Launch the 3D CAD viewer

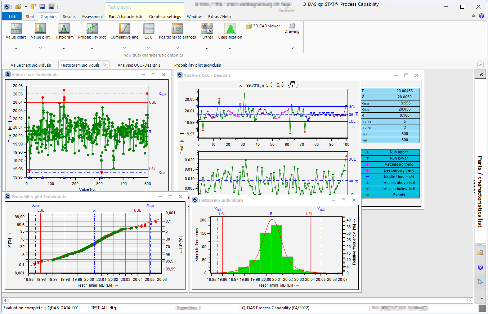pyautogui.click(x=263, y=26)
